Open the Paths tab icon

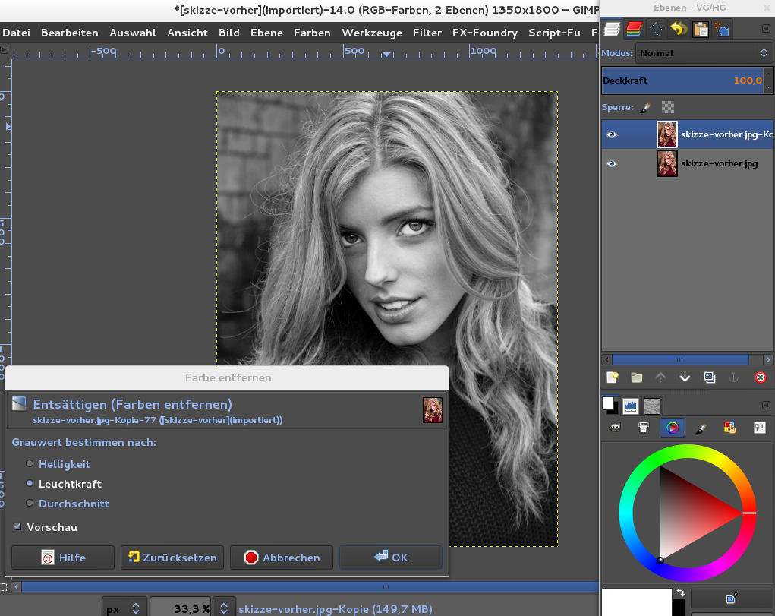657,30
